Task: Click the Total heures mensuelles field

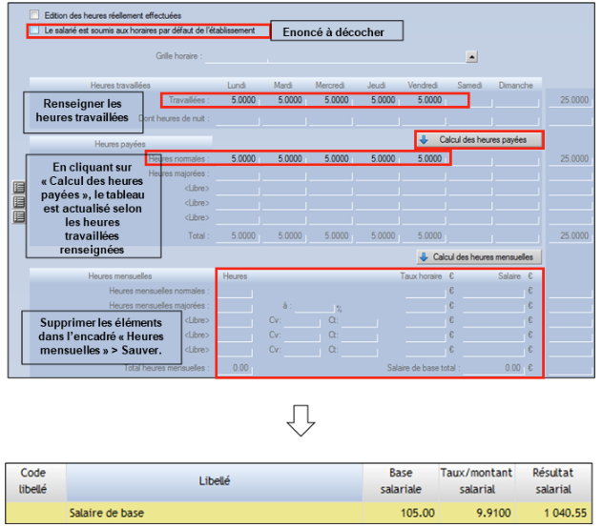Action: [x=236, y=368]
